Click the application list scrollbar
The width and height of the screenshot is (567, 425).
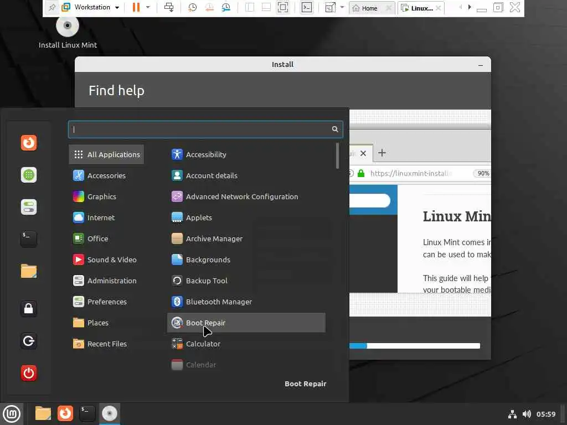[337, 156]
